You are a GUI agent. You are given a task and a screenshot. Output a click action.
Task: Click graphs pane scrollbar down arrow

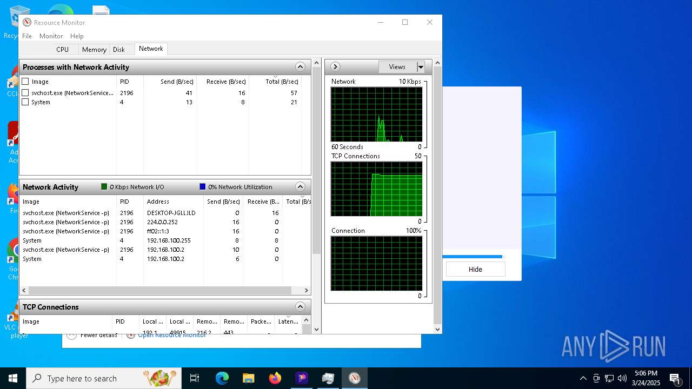coord(438,329)
